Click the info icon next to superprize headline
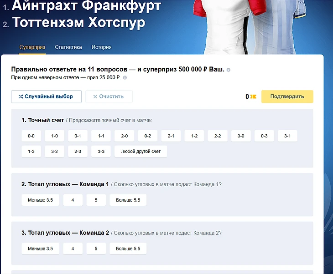This screenshot has width=333, height=274. click(228, 70)
